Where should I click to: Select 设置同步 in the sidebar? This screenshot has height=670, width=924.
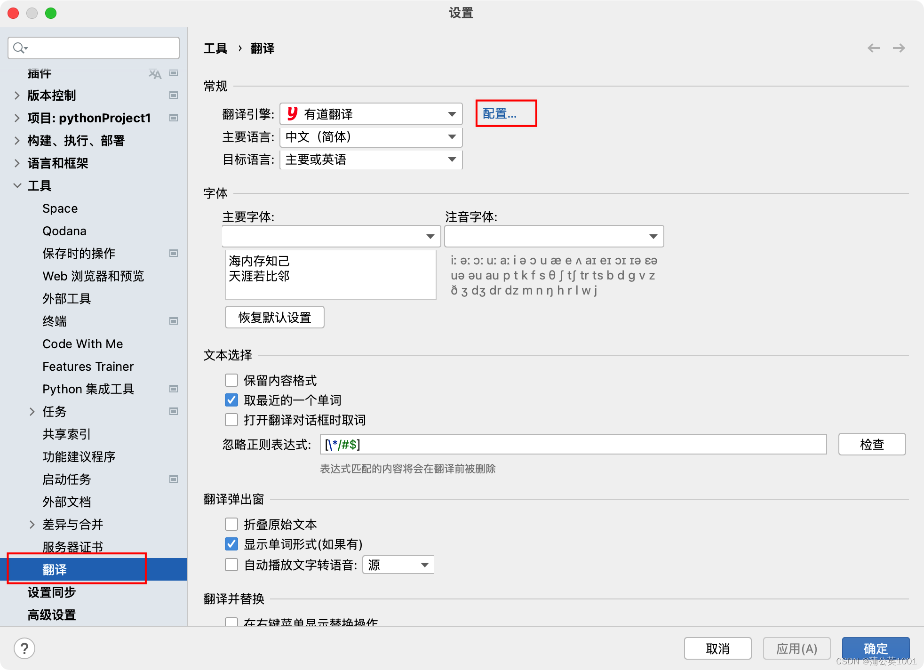coord(52,592)
